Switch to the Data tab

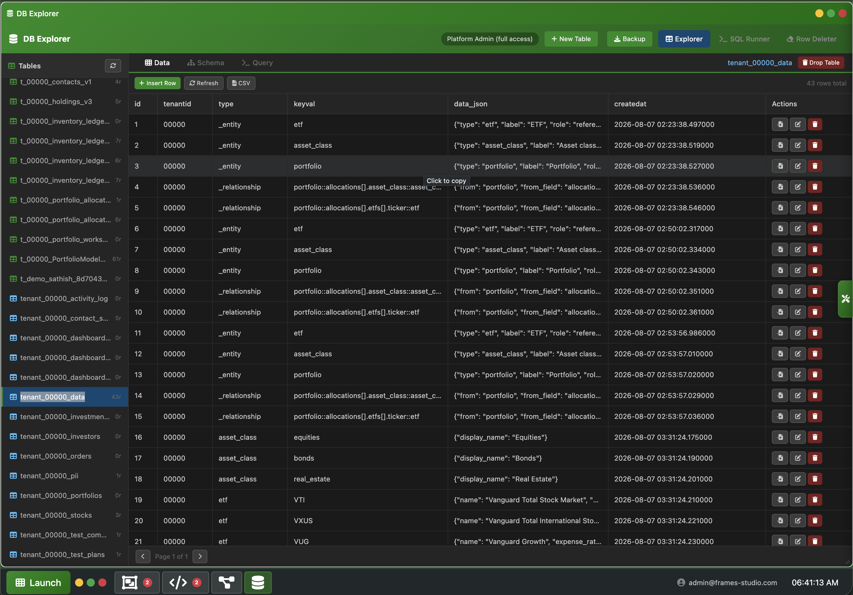coord(157,63)
